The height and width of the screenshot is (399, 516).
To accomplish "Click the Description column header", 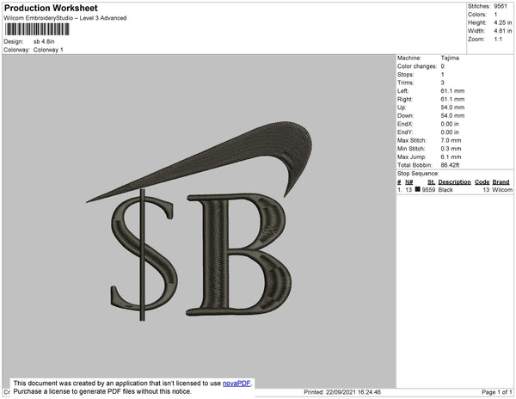I will pos(454,182).
